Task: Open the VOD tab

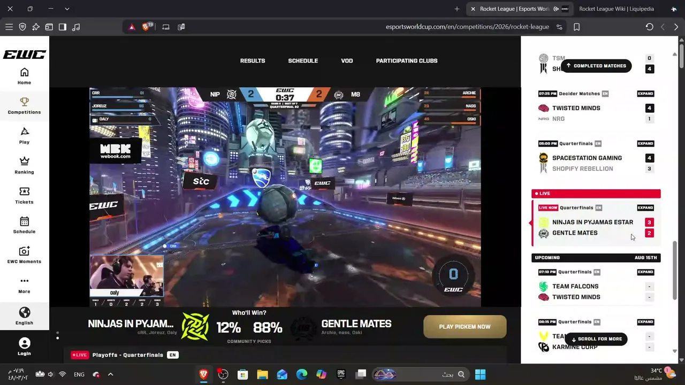Action: (x=347, y=61)
